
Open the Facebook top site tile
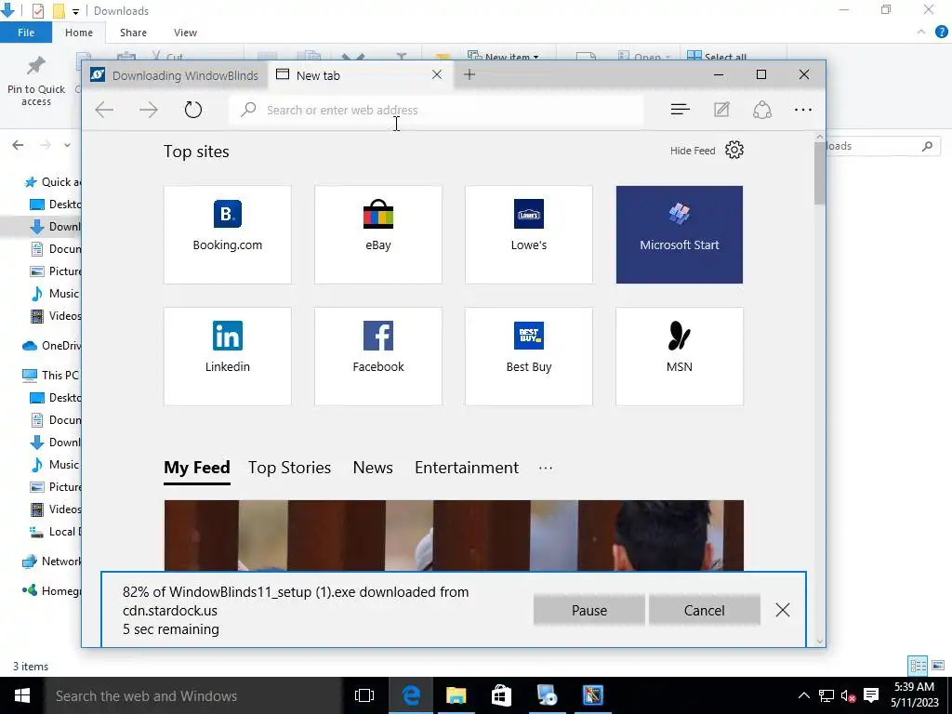378,356
